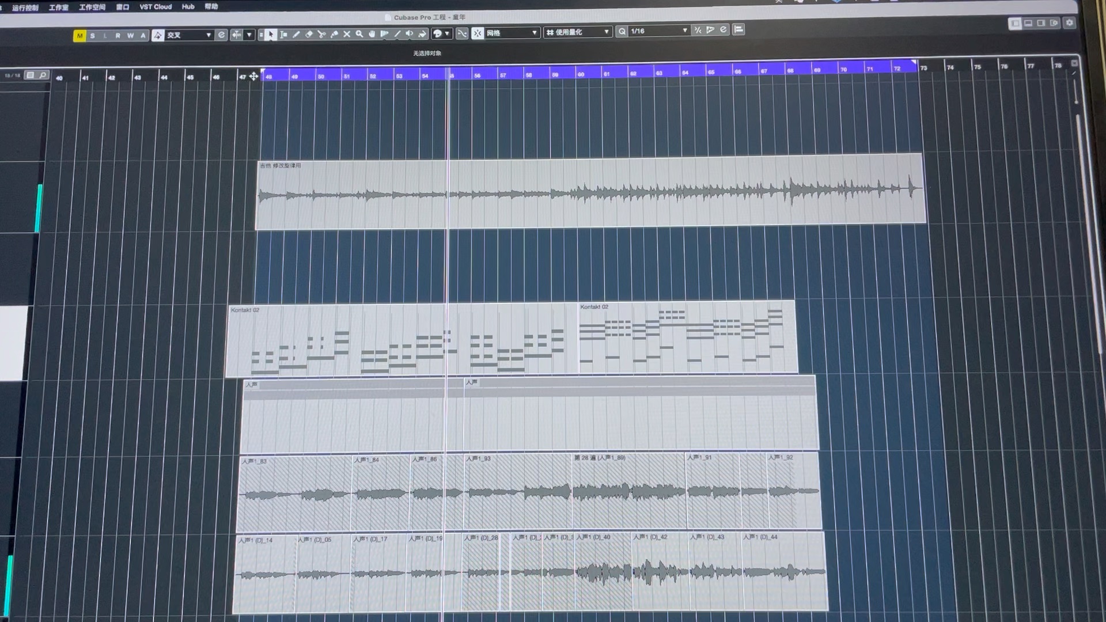Select the Split scissors tool
This screenshot has height=622, width=1106.
point(321,35)
